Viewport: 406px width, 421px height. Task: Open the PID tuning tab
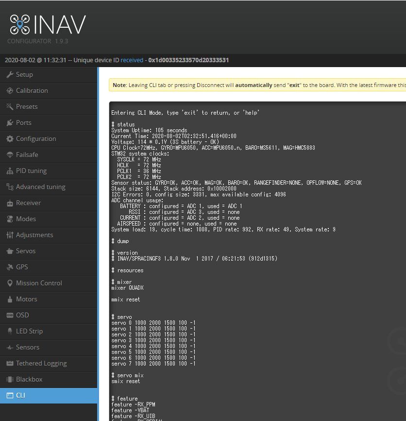point(49,171)
